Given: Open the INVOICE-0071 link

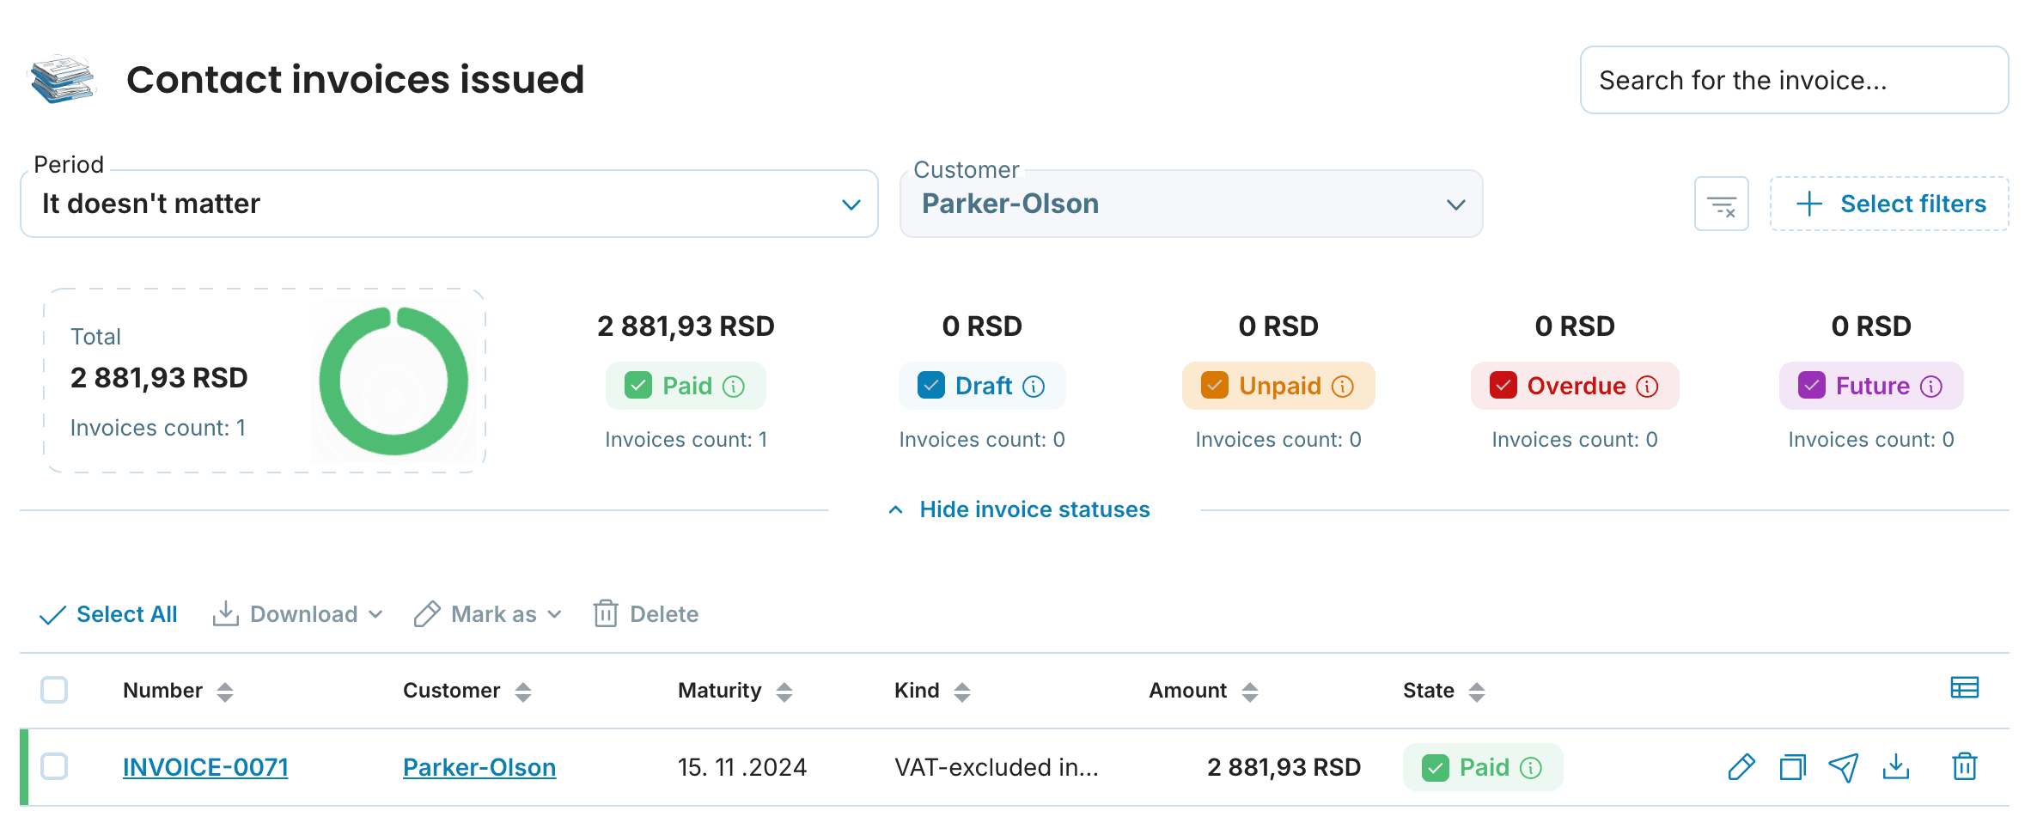Looking at the screenshot, I should (205, 767).
